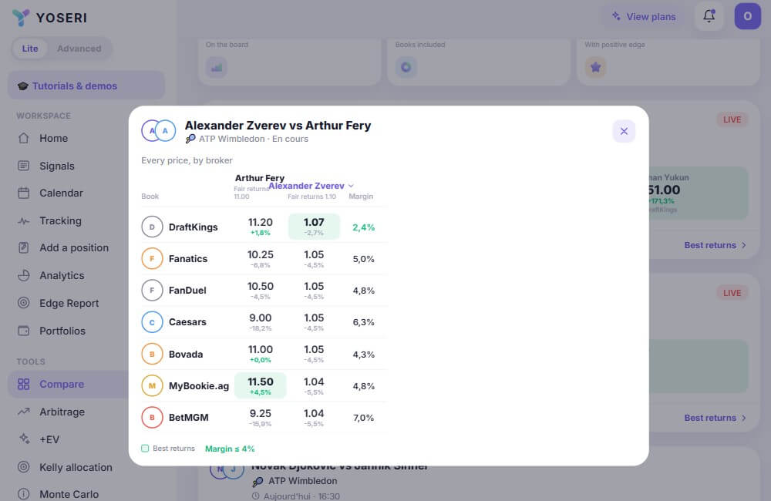Click the Caesars book avatar
Image resolution: width=771 pixels, height=501 pixels.
152,322
